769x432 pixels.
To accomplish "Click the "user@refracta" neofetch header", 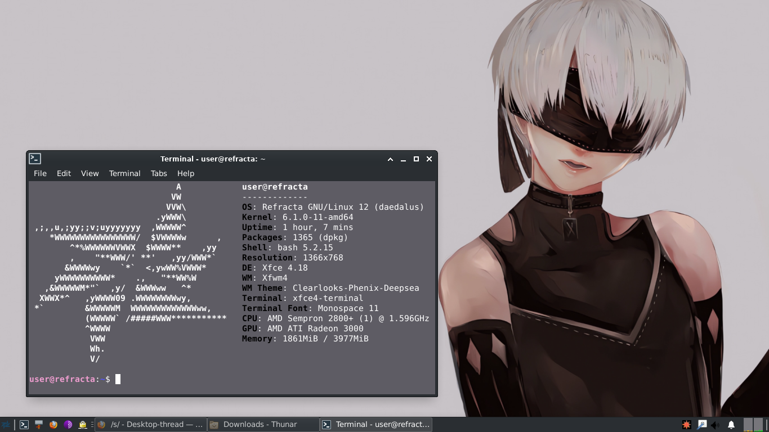I will [x=275, y=187].
